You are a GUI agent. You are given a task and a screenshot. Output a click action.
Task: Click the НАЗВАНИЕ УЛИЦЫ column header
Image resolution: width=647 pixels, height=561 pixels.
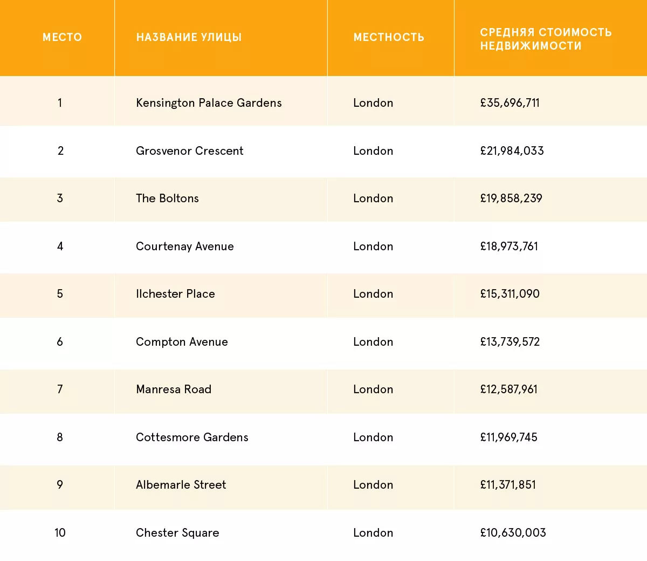pyautogui.click(x=189, y=37)
